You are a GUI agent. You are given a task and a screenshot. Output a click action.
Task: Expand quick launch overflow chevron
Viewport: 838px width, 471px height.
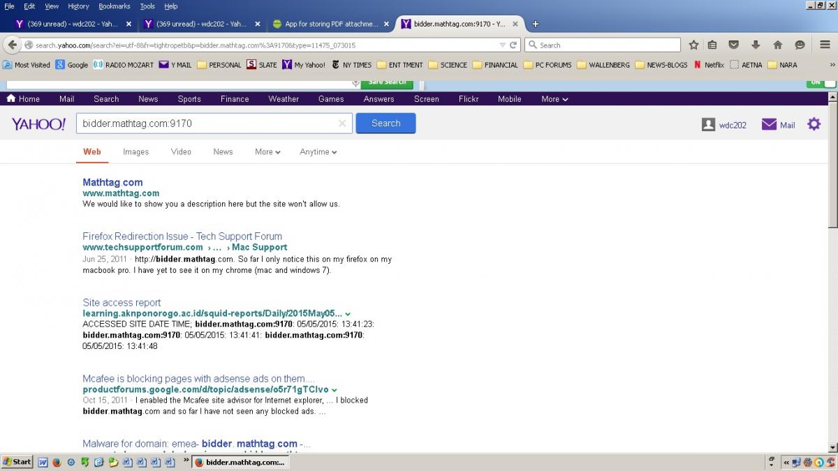click(x=186, y=461)
